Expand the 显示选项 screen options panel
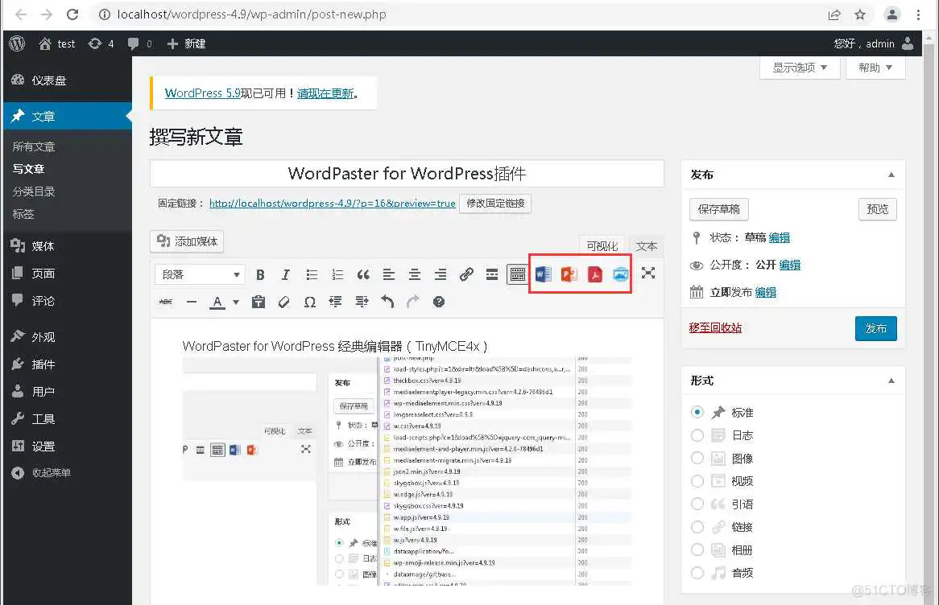 [x=800, y=68]
